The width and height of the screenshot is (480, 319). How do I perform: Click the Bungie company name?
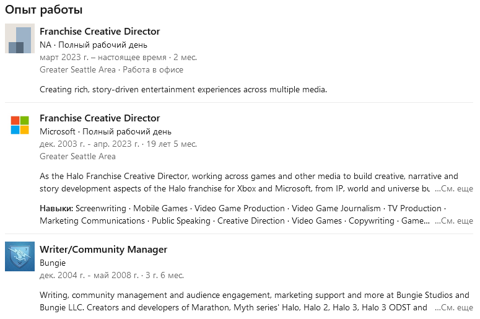click(53, 263)
